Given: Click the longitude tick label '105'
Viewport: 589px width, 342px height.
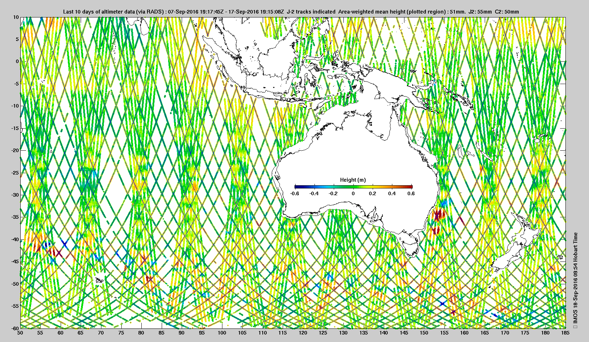Looking at the screenshot, I should [242, 333].
